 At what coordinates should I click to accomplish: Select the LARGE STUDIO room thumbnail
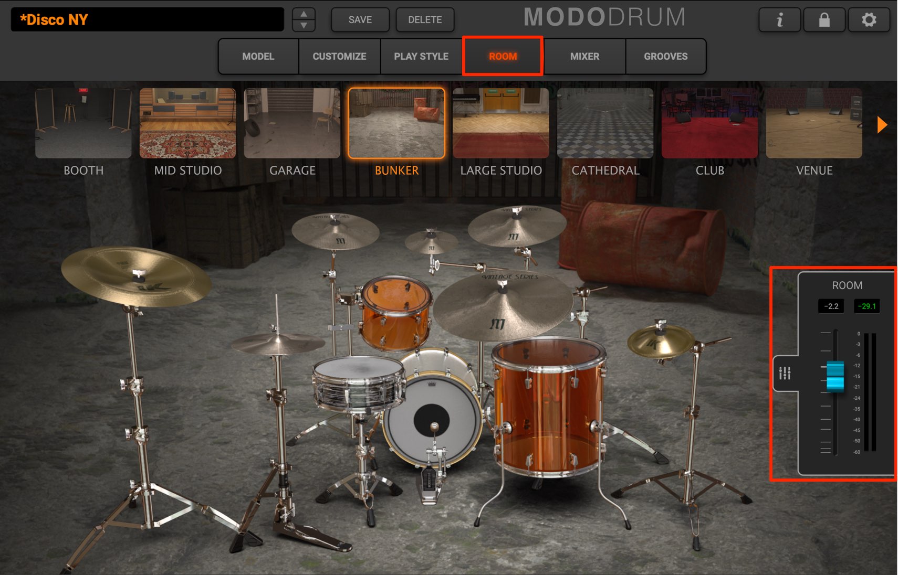pos(501,123)
